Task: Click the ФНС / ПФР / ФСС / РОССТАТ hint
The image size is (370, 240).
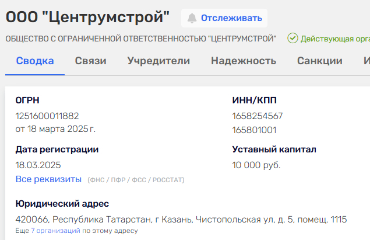Action: [136, 180]
